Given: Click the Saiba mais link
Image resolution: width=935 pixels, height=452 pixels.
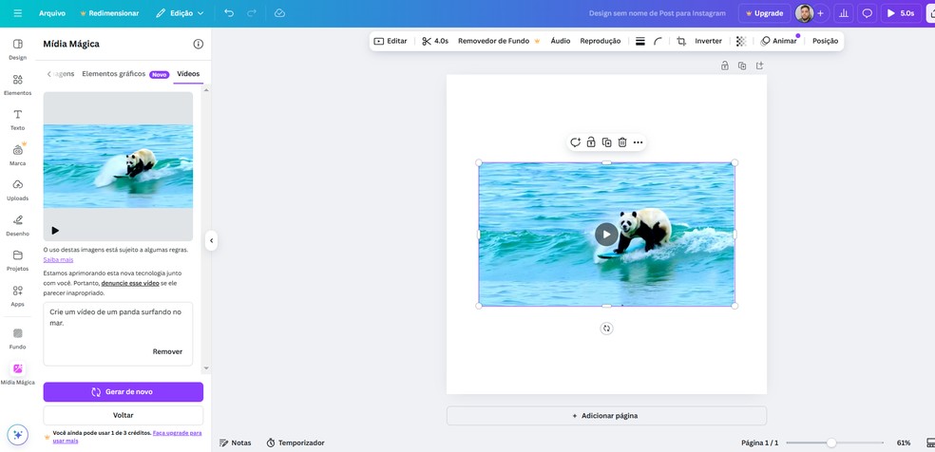Looking at the screenshot, I should 58,259.
